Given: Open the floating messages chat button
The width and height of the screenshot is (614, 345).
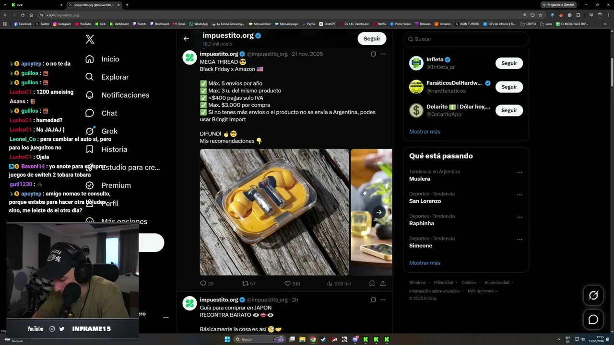Looking at the screenshot, I should [x=593, y=320].
